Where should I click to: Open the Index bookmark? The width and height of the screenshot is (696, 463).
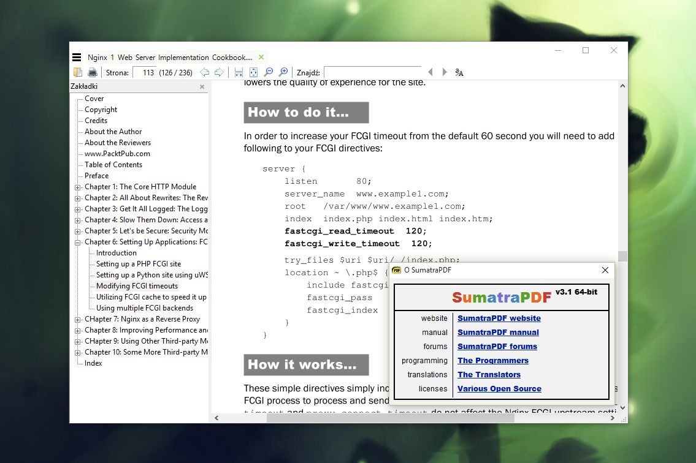point(93,363)
